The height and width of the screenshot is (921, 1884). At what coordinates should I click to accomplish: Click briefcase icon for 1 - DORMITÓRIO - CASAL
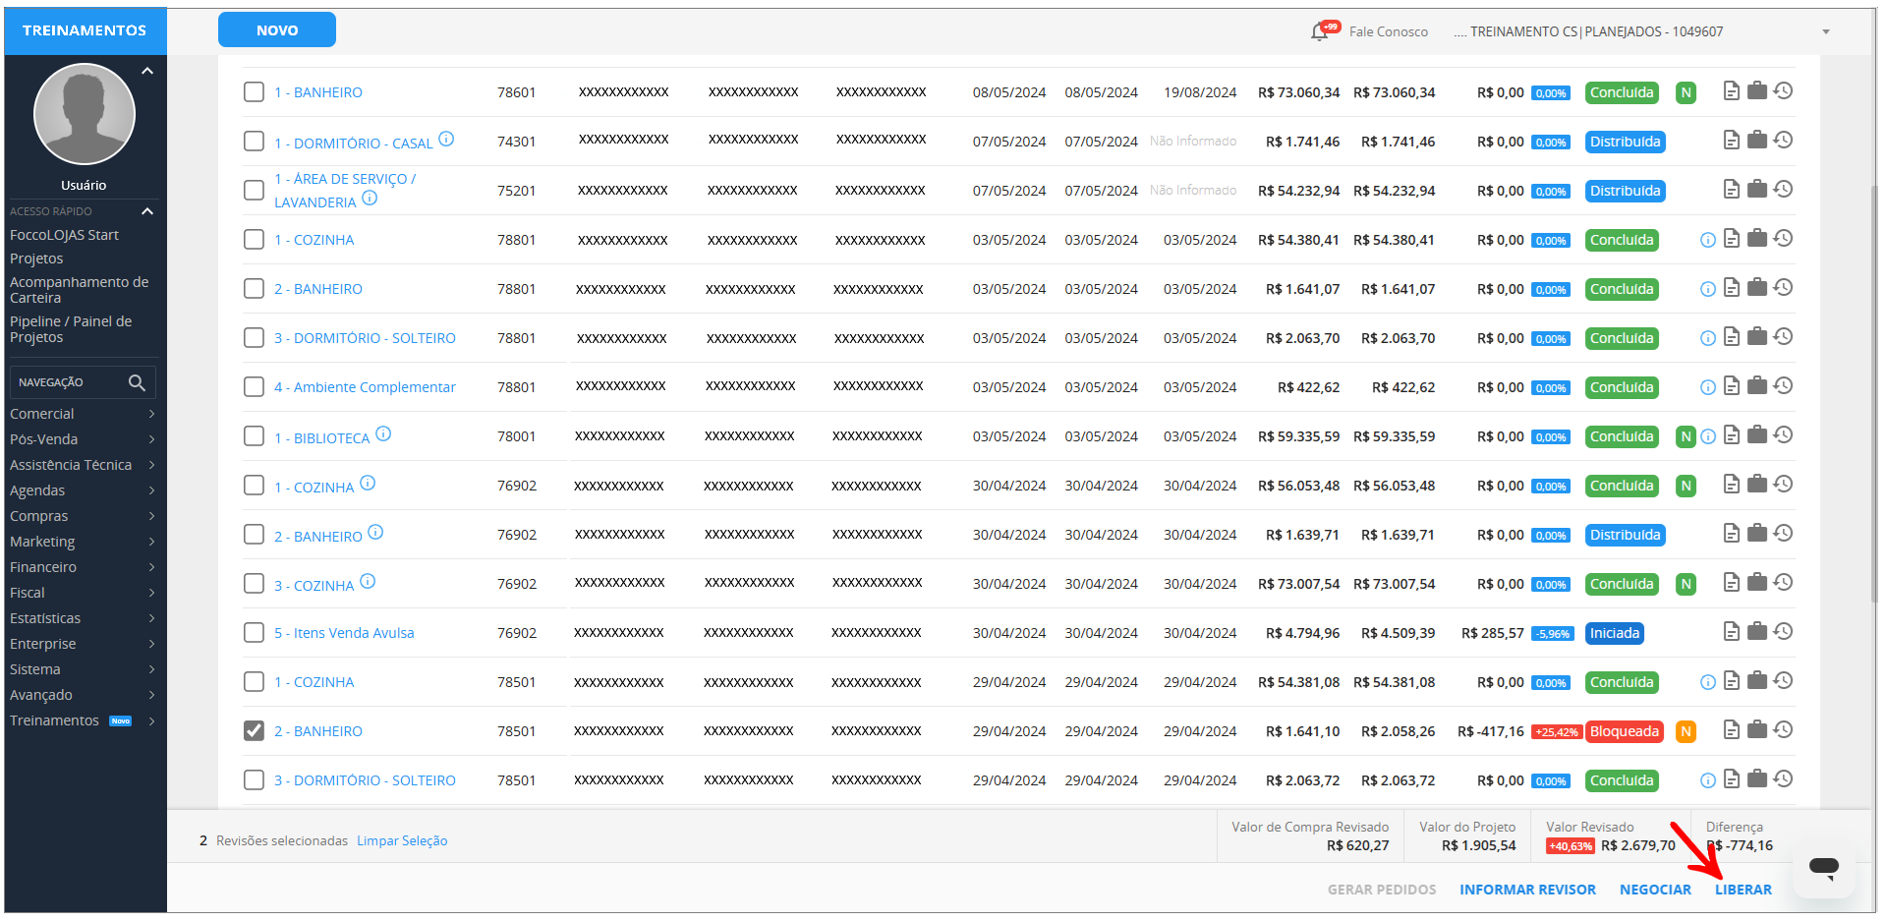[1757, 141]
